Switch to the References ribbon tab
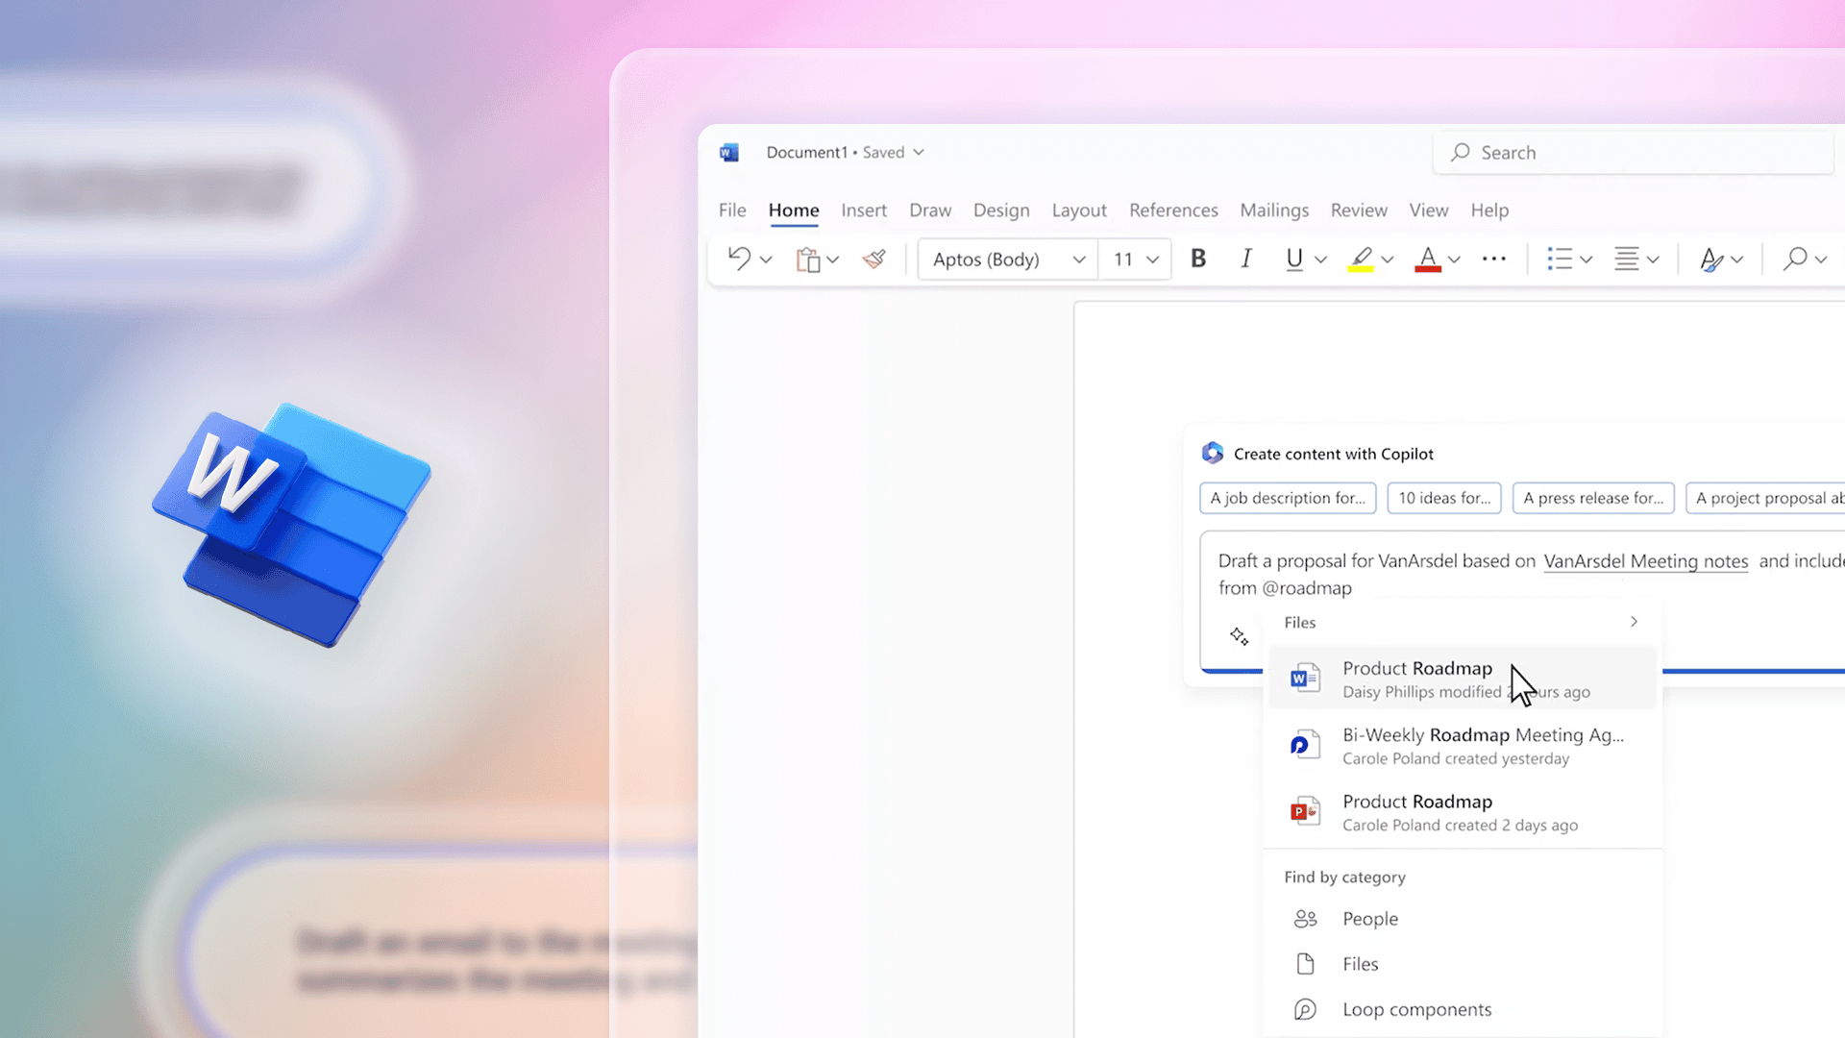This screenshot has width=1845, height=1038. pos(1173,210)
